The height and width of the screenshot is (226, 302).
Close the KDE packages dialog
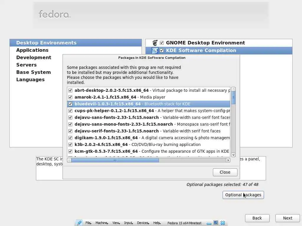(225, 172)
